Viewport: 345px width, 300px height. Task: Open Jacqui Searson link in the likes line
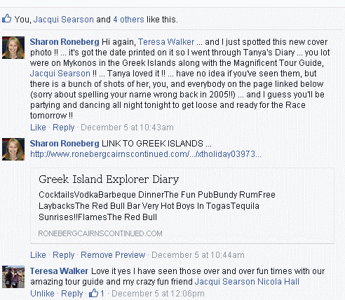pos(64,20)
